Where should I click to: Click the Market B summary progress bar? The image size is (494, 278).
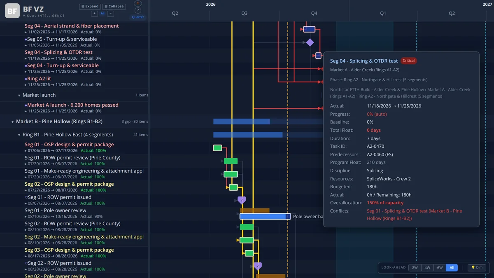268,121
